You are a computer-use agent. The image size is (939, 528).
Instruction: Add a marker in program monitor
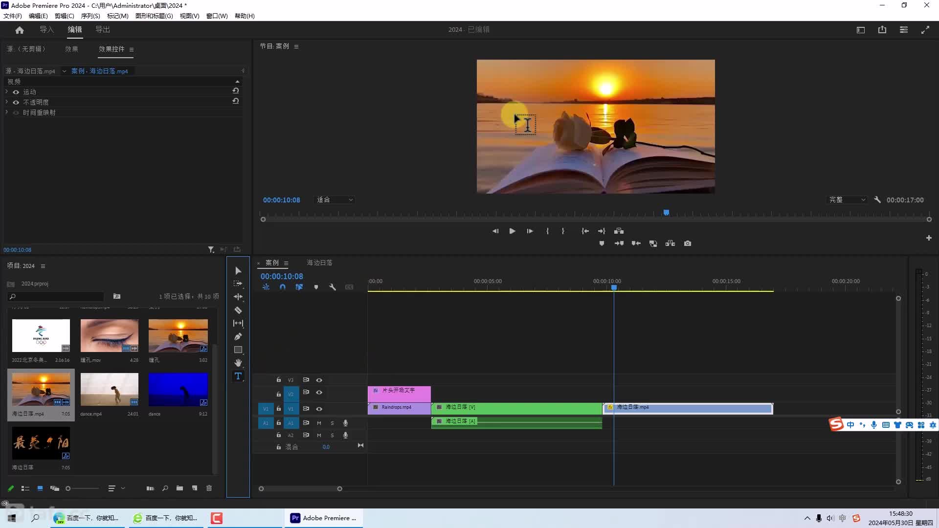[x=602, y=243]
